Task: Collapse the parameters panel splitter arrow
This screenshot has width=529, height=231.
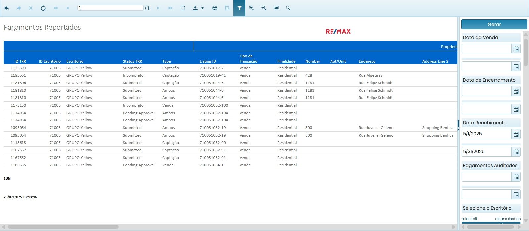Action: [x=458, y=129]
